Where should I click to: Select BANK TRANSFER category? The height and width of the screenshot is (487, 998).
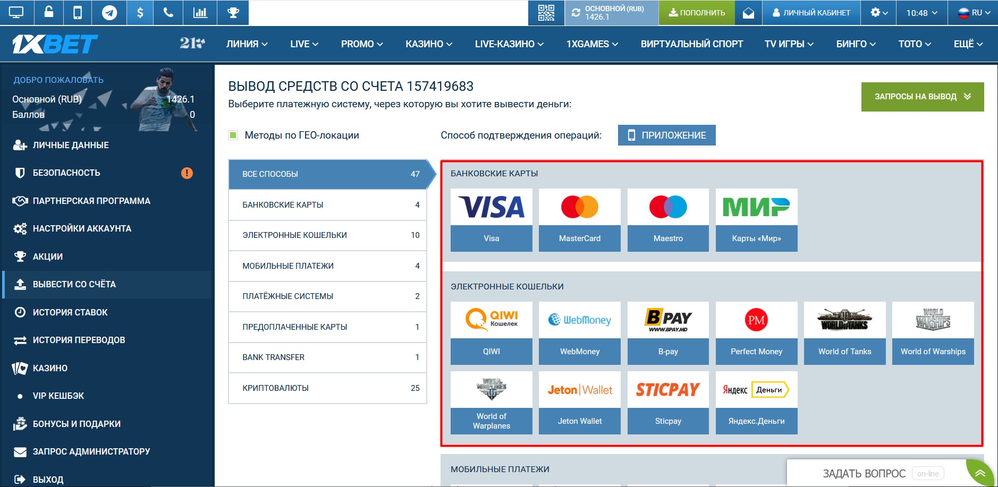(x=328, y=357)
